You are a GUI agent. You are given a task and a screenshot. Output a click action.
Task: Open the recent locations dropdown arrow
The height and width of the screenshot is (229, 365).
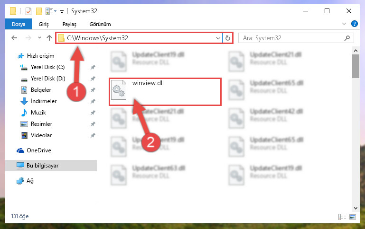pyautogui.click(x=39, y=37)
